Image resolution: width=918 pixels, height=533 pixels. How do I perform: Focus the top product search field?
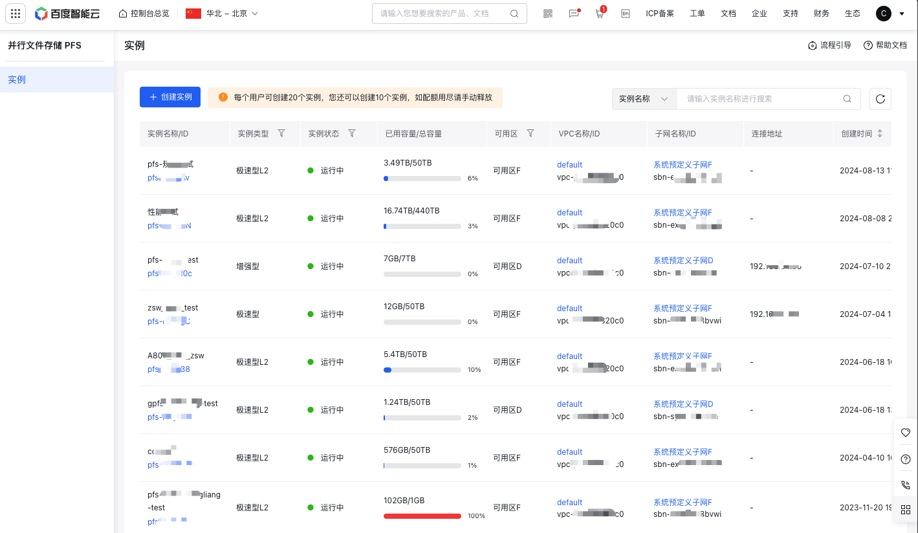click(449, 13)
